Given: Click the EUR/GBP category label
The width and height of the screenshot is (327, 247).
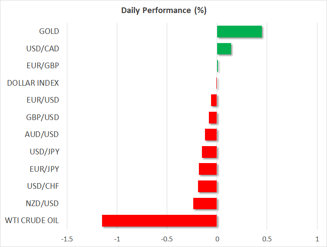Looking at the screenshot, I should [42, 66].
